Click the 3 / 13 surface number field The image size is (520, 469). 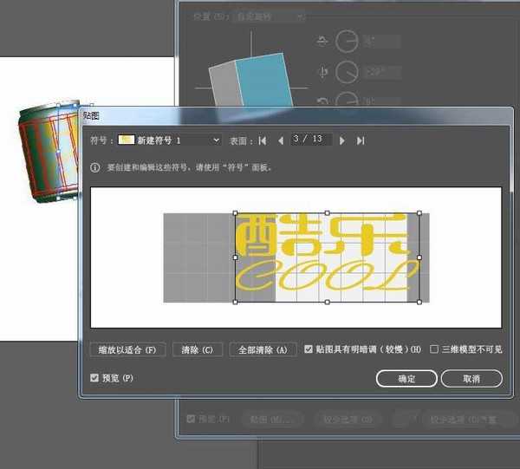[x=311, y=139]
